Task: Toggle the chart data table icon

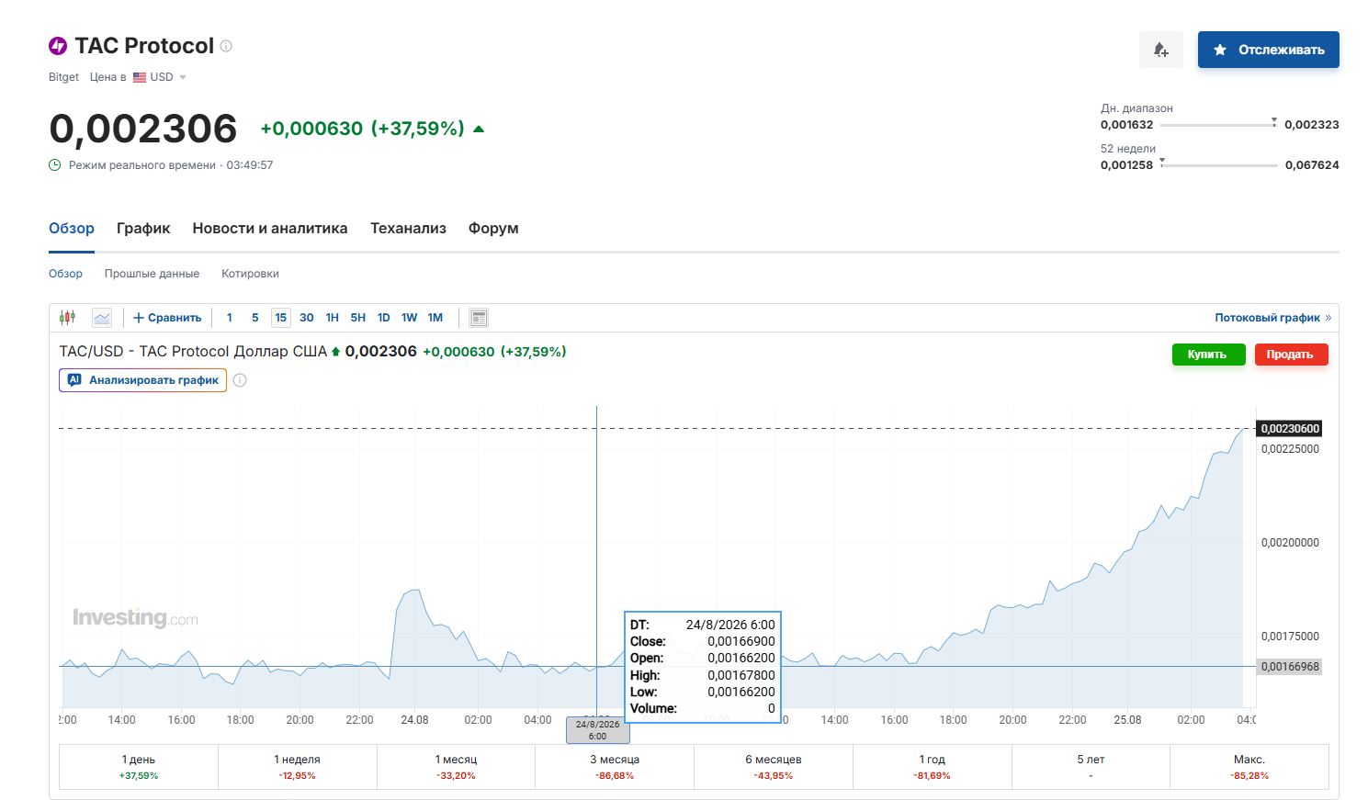Action: click(x=479, y=318)
